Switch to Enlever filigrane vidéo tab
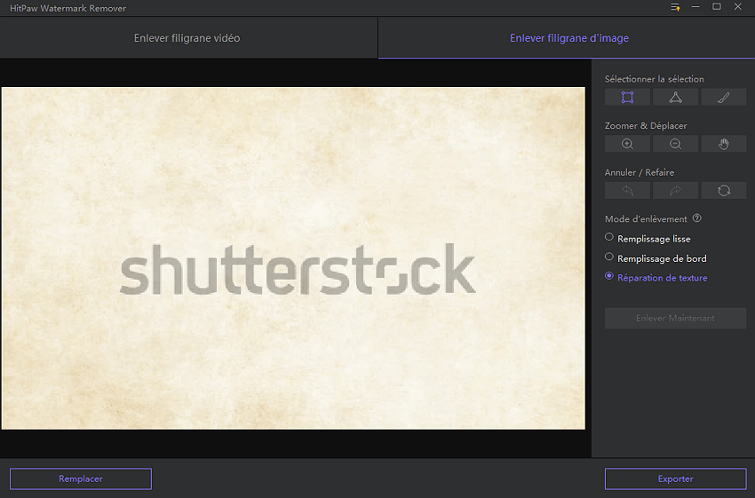Image resolution: width=755 pixels, height=498 pixels. (x=187, y=38)
